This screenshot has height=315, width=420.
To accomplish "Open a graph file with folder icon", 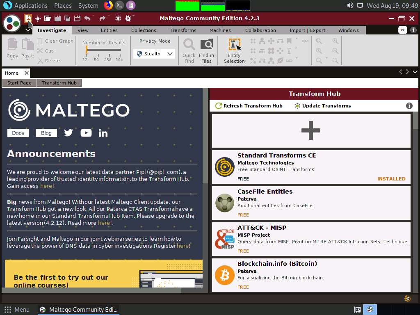I will (x=48, y=18).
